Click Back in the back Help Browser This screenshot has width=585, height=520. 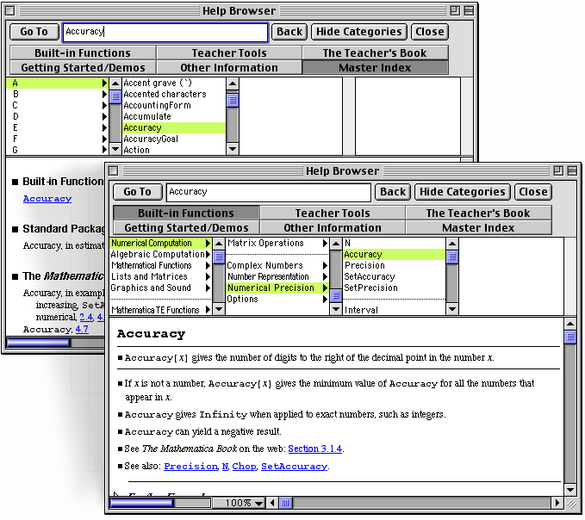tap(289, 32)
